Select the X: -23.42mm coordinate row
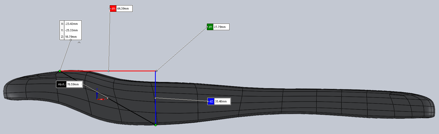439x134 pixels. (x=71, y=24)
